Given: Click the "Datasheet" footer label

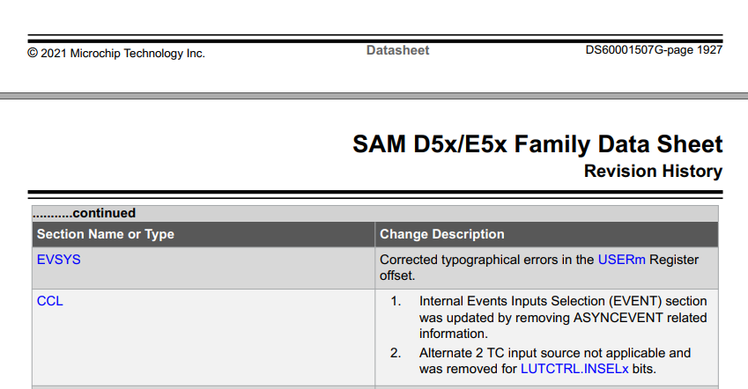Looking at the screenshot, I should point(397,51).
